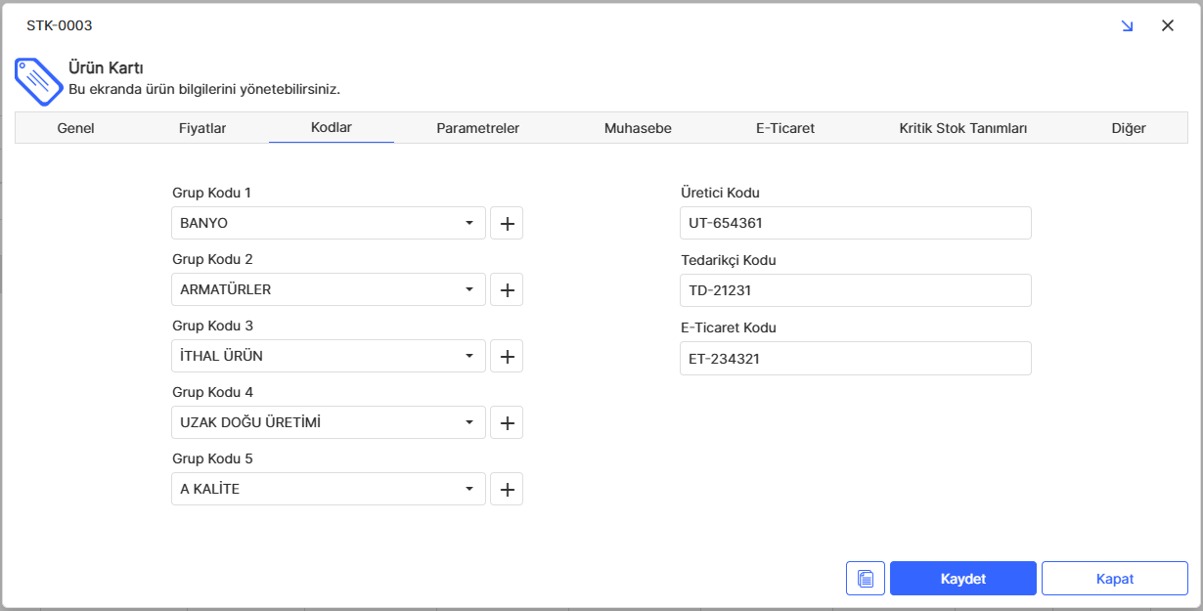Viewport: 1203px width, 611px height.
Task: Go to the E-Ticaret tab
Action: (784, 128)
